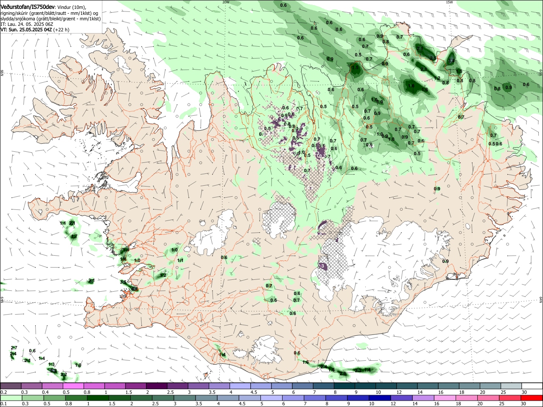Select upper-row lavender swatch between 4 and 4.5
The height and width of the screenshot is (407, 543).
[240, 386]
